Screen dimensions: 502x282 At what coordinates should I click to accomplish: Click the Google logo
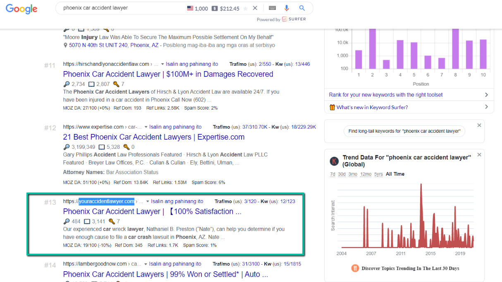click(22, 9)
